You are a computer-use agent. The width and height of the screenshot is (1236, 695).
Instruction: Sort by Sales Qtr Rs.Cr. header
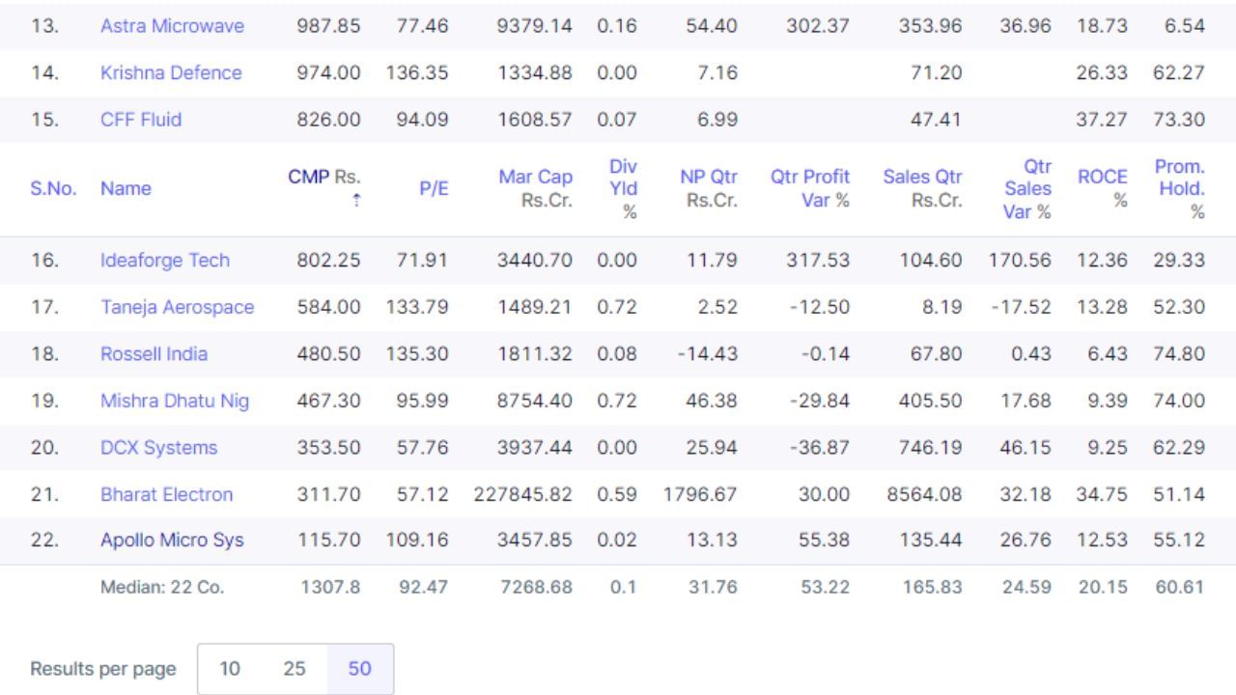pyautogui.click(x=922, y=188)
